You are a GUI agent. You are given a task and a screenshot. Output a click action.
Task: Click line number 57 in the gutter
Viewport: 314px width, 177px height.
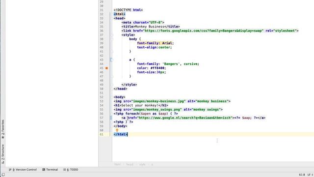tap(102, 118)
